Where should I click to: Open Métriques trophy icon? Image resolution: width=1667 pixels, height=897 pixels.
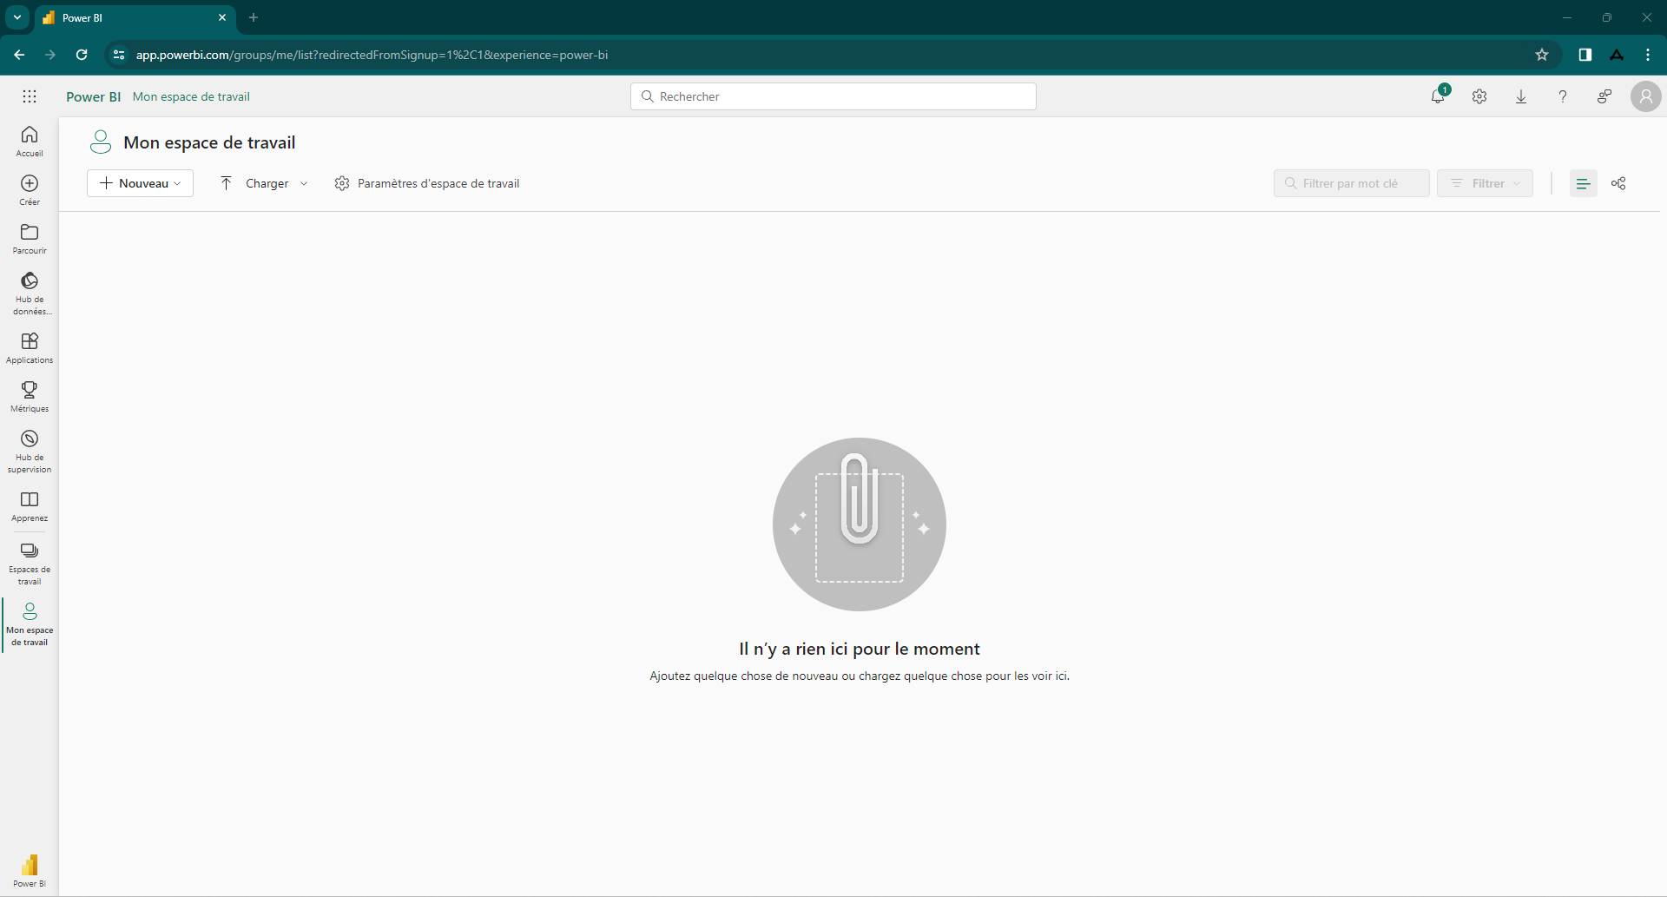click(x=30, y=396)
